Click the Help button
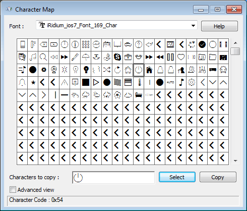The image size is (247, 211). (x=219, y=26)
